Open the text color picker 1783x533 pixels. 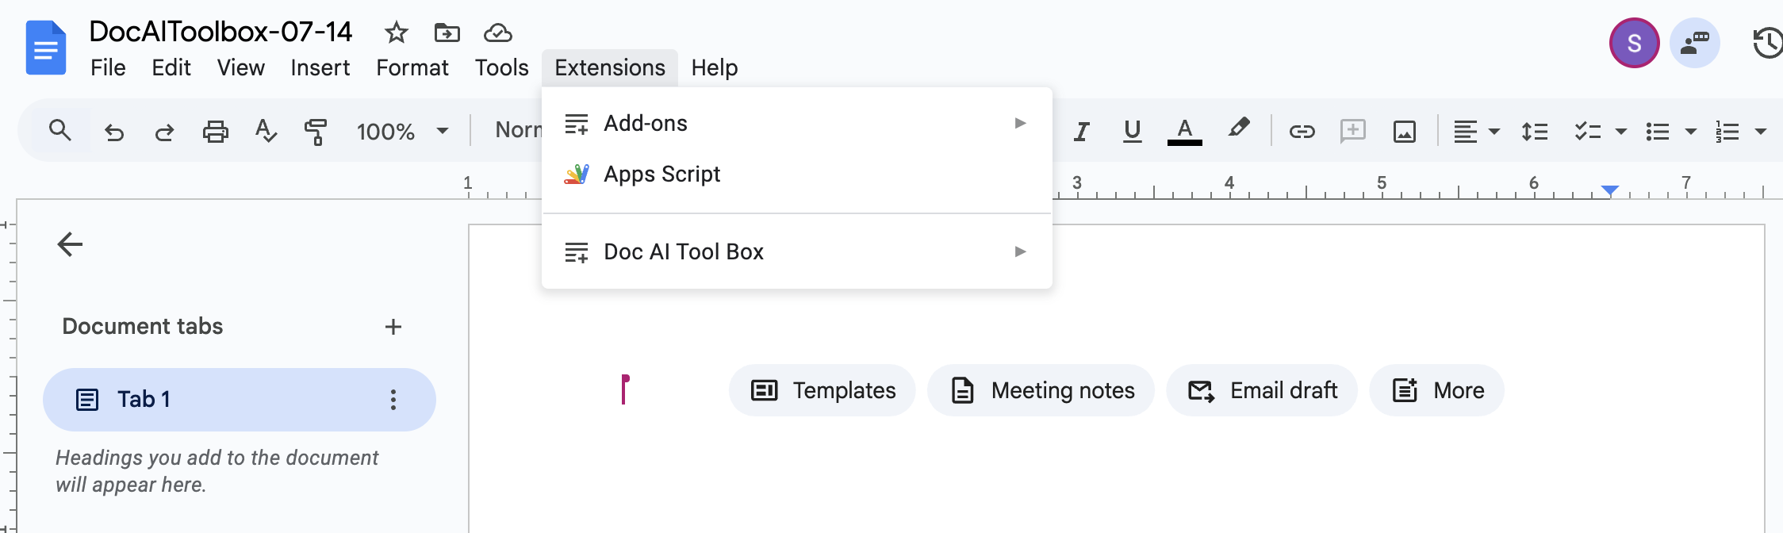[x=1184, y=131]
